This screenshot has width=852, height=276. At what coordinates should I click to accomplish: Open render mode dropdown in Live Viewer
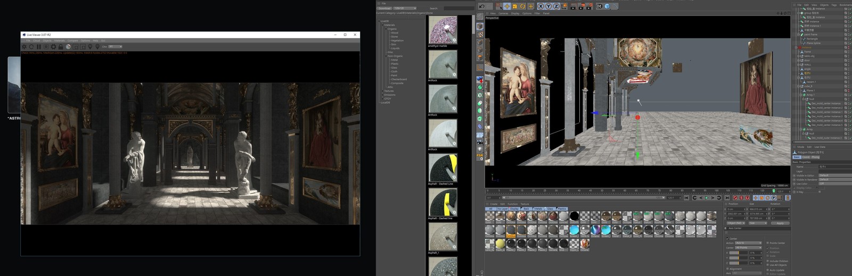(115, 47)
